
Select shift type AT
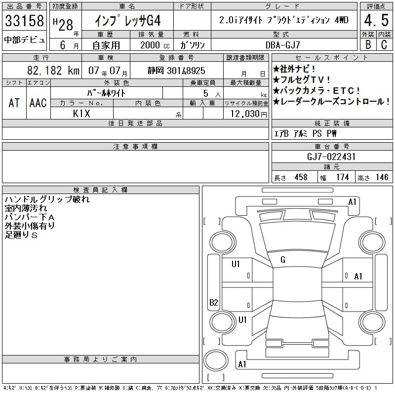14,103
